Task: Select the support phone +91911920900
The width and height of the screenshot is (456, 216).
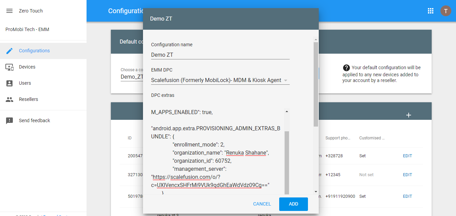Action: coord(340,196)
